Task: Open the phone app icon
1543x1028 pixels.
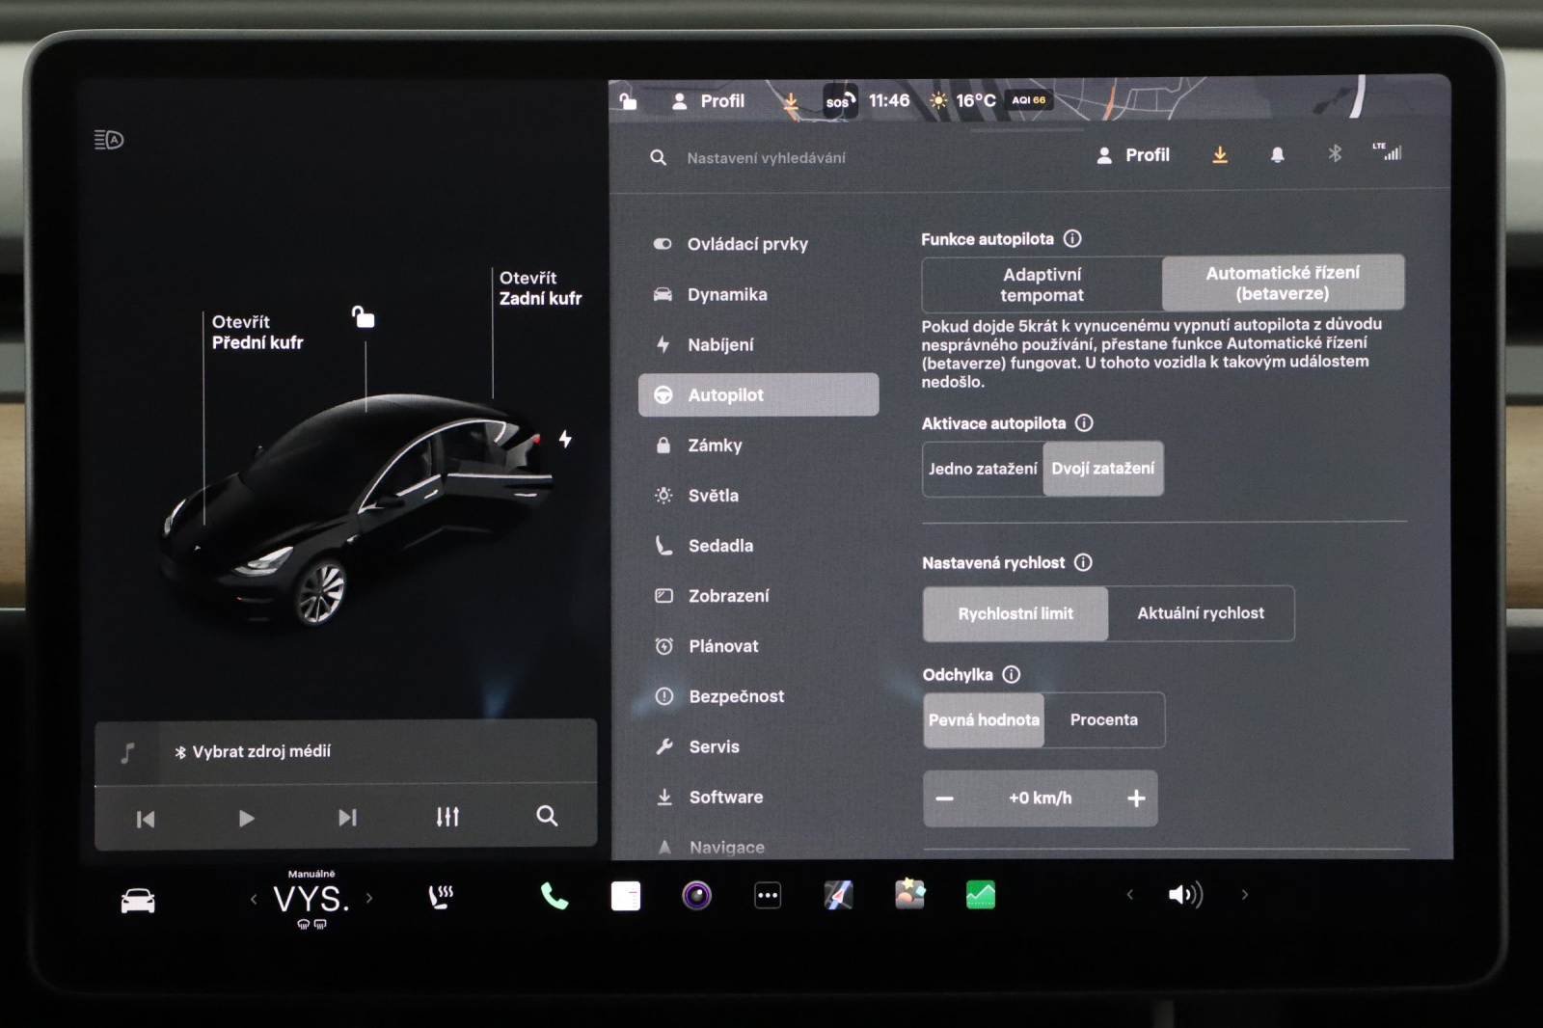Action: coord(554,896)
